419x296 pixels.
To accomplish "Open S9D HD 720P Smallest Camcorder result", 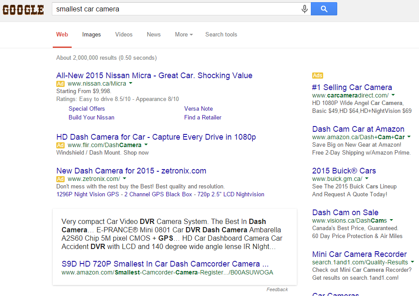I will [165, 264].
